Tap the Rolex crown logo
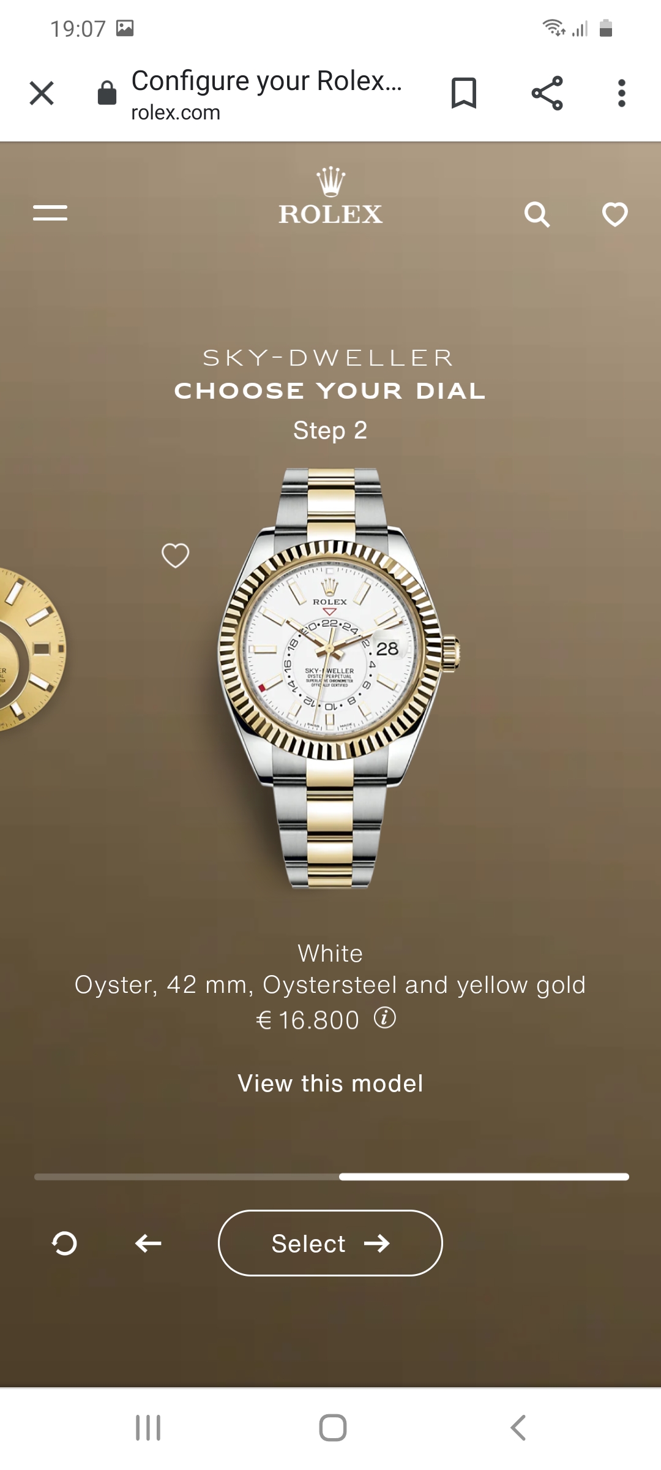 pyautogui.click(x=330, y=196)
